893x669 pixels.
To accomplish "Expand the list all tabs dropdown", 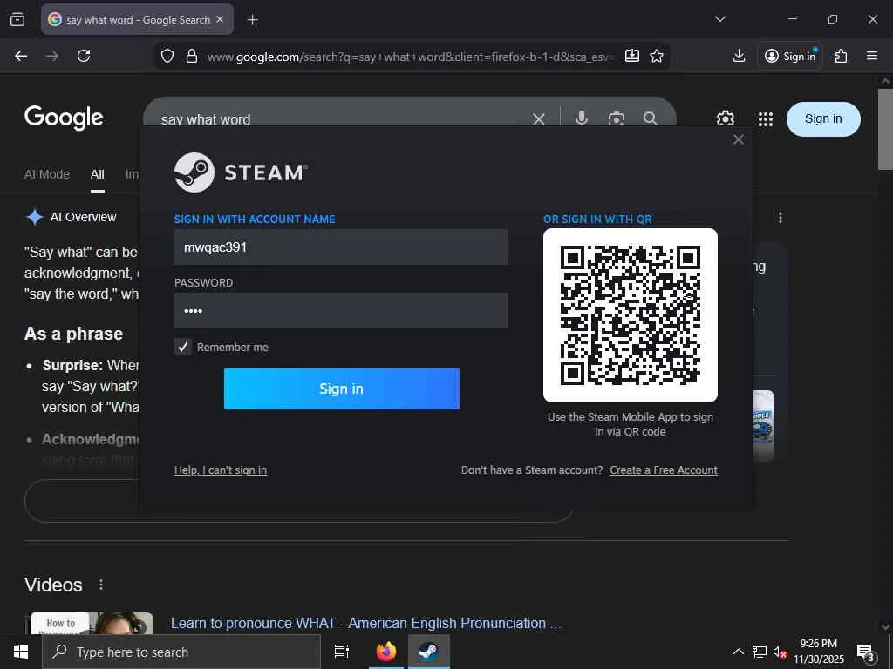I will (x=719, y=19).
